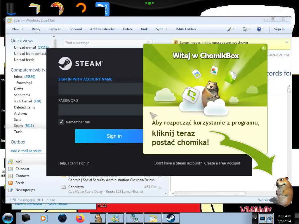This screenshot has height=224, width=299.
Task: Open the Sync dropdown arrow
Action: coord(166,29)
